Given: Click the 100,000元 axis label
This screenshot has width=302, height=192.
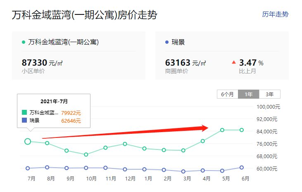Looking at the screenshot, I should click(x=268, y=107).
